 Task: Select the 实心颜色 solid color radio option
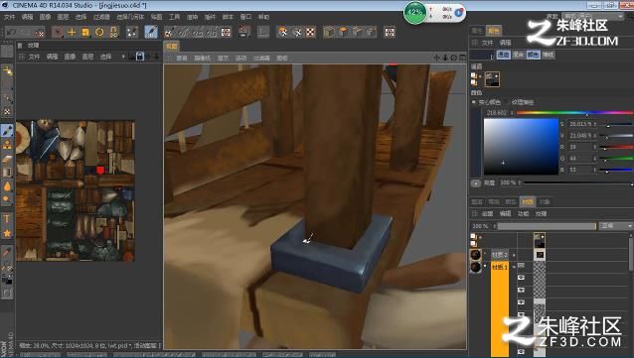click(x=488, y=102)
